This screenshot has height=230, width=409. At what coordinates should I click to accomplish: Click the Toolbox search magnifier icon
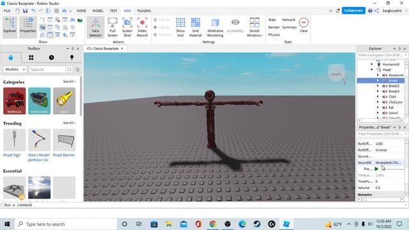coord(70,70)
